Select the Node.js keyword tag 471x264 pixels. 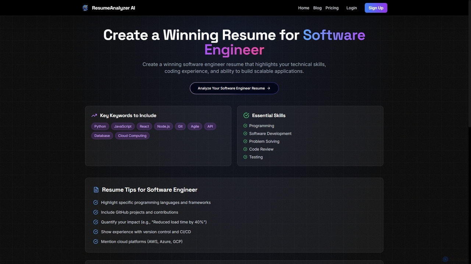click(x=163, y=126)
